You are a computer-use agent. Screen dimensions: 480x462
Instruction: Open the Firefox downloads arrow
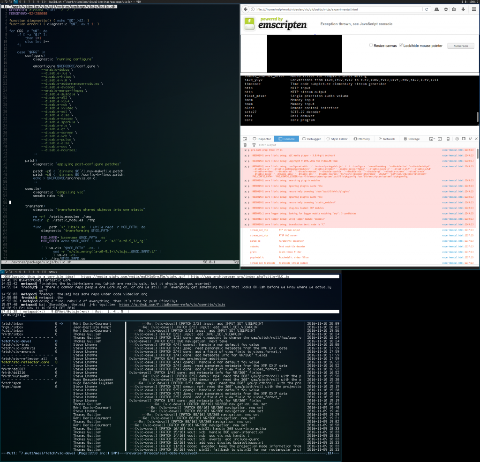[463, 9]
